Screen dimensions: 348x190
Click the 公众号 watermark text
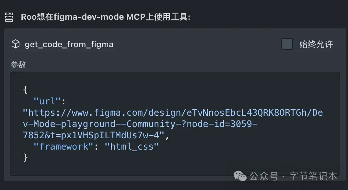264,176
